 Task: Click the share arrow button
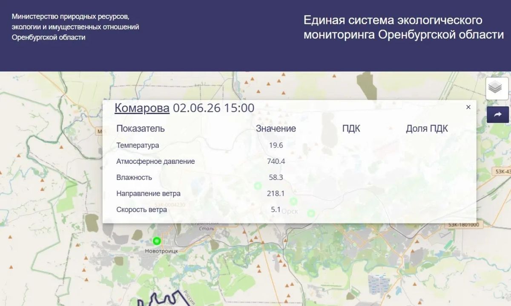click(x=498, y=114)
